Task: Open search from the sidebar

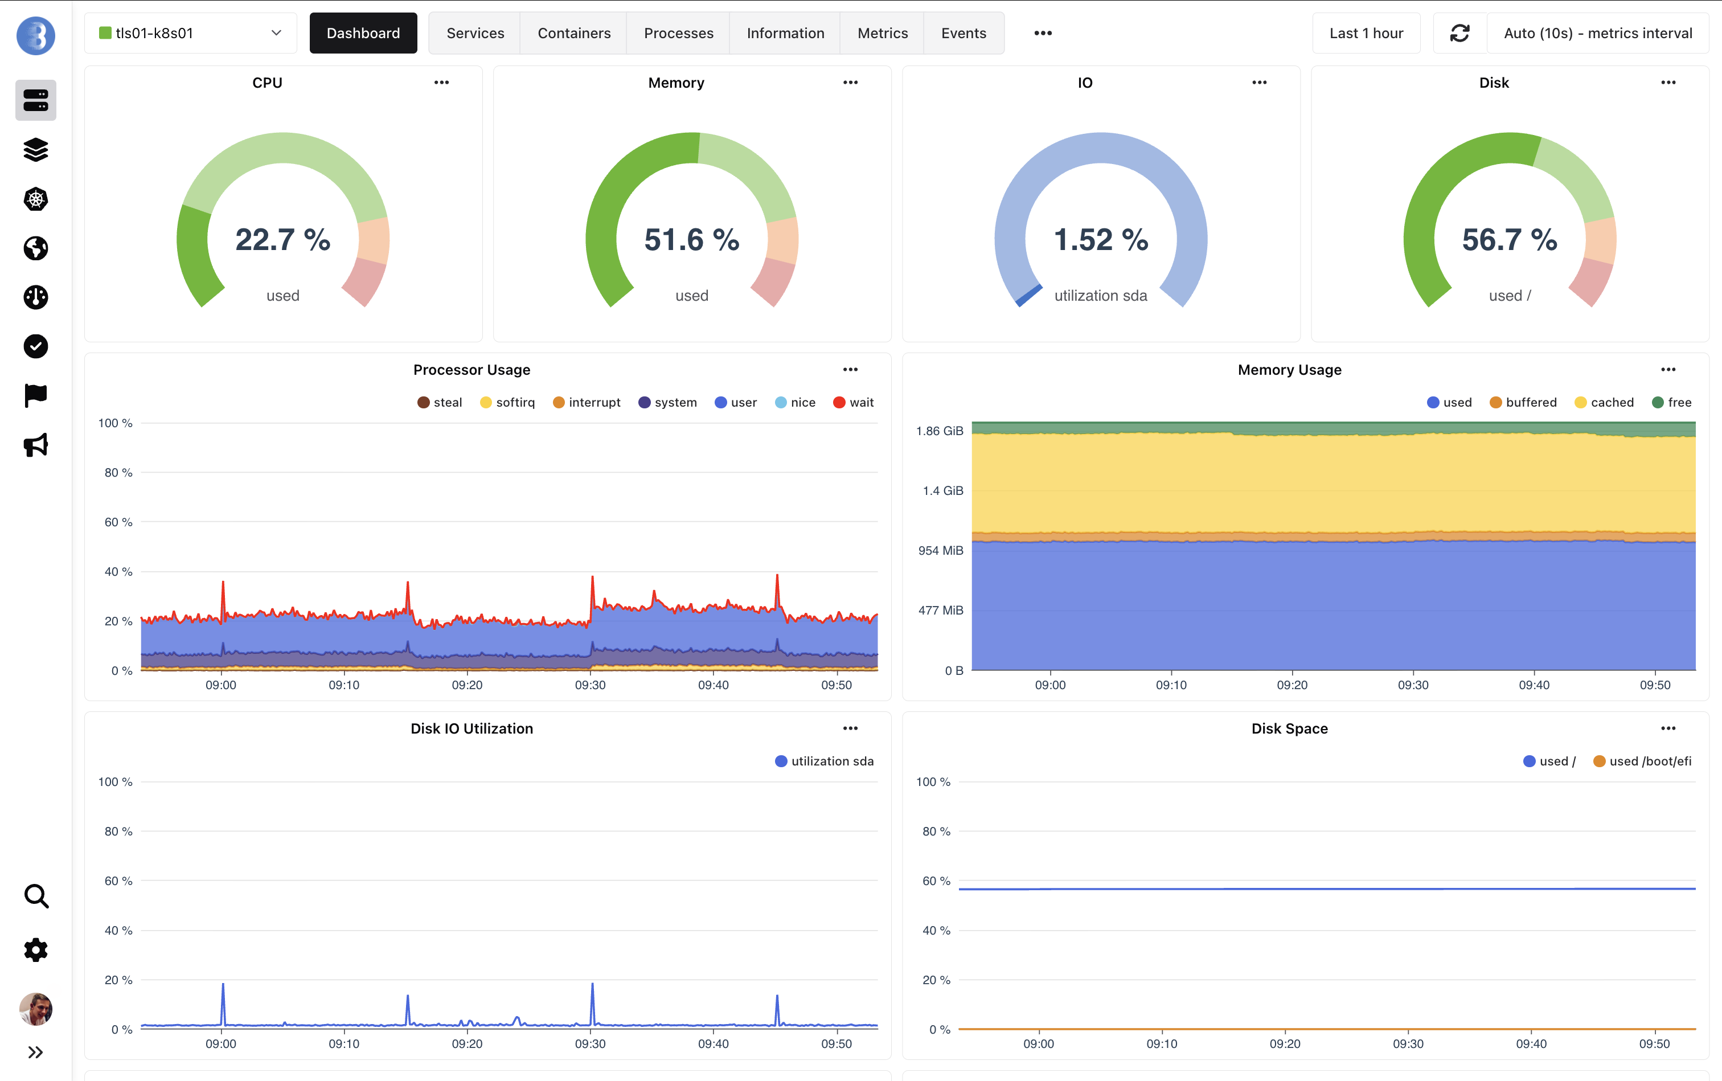Action: point(35,896)
